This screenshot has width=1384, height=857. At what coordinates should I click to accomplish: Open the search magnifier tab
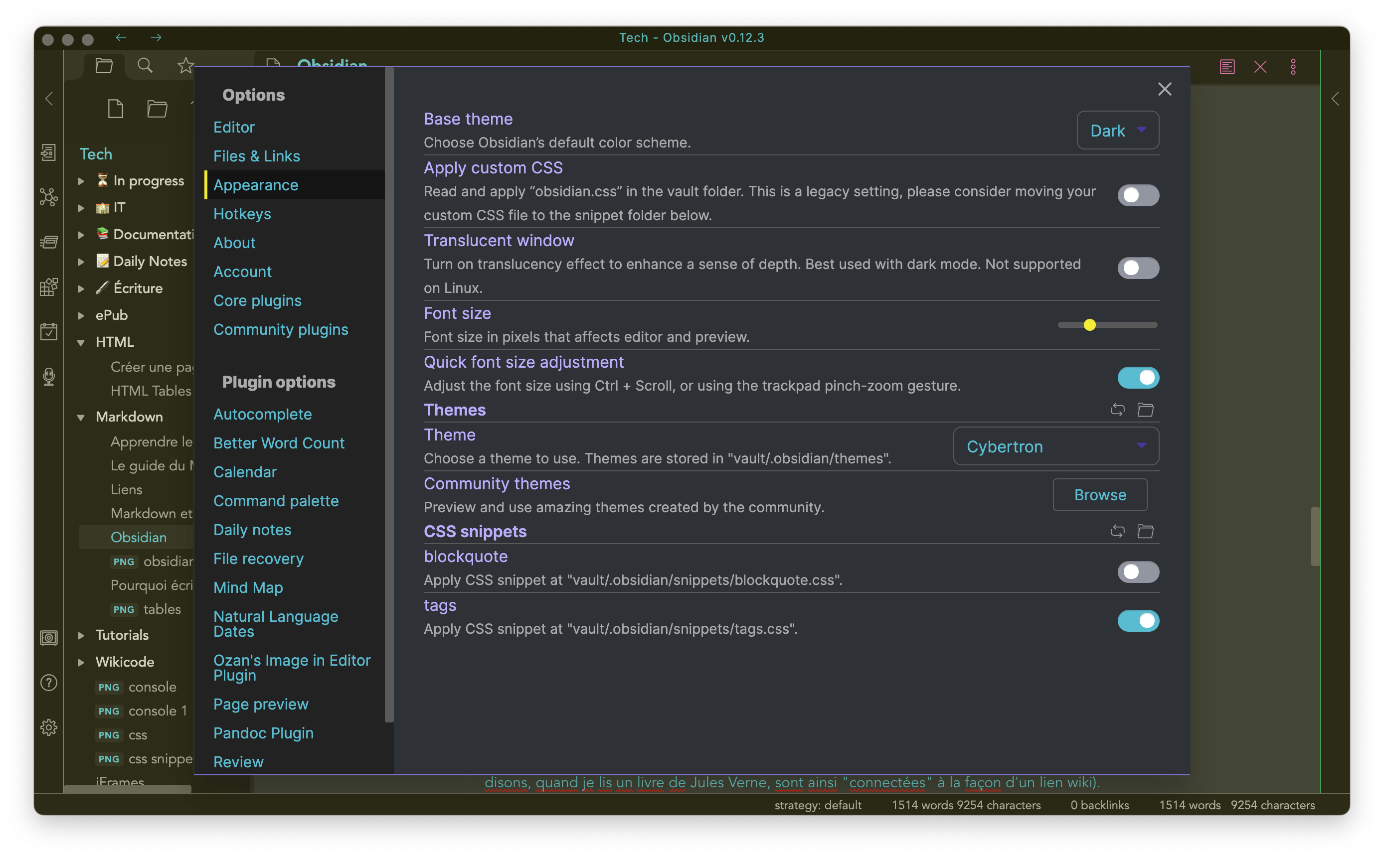[x=145, y=66]
